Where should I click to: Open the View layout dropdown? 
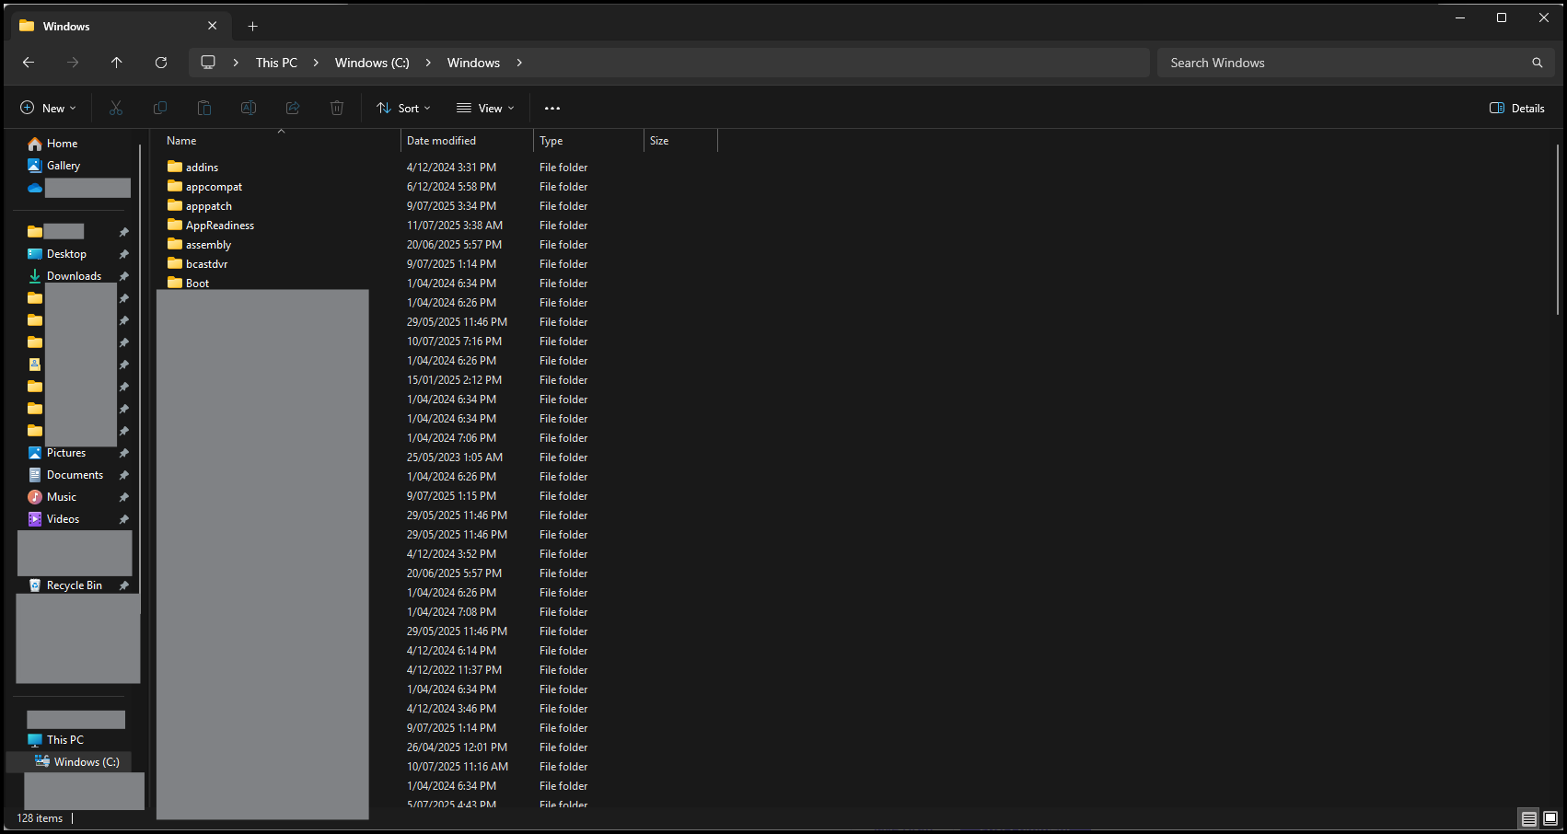[x=485, y=108]
